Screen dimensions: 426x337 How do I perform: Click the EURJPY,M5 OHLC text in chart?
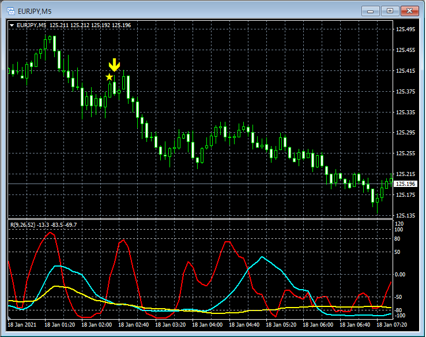74,25
